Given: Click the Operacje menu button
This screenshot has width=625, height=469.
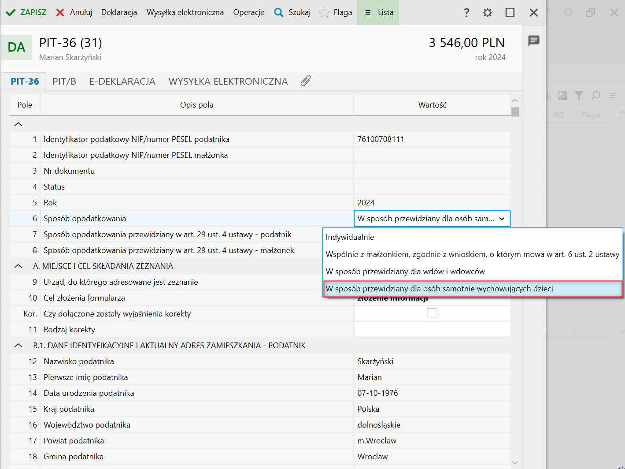Looking at the screenshot, I should tap(248, 12).
